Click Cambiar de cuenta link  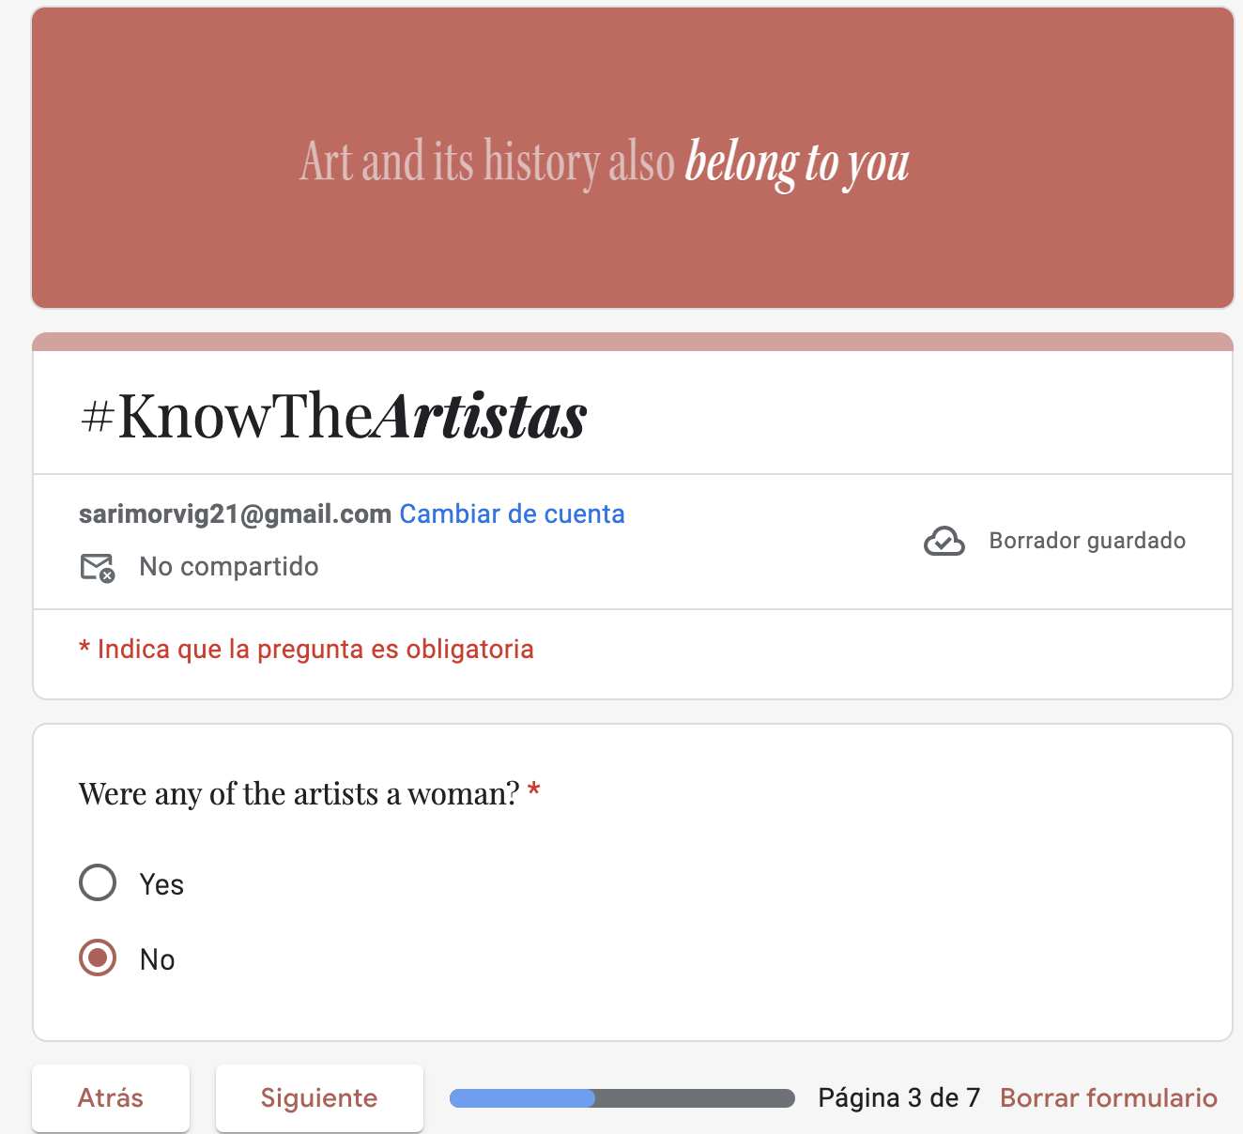512,513
